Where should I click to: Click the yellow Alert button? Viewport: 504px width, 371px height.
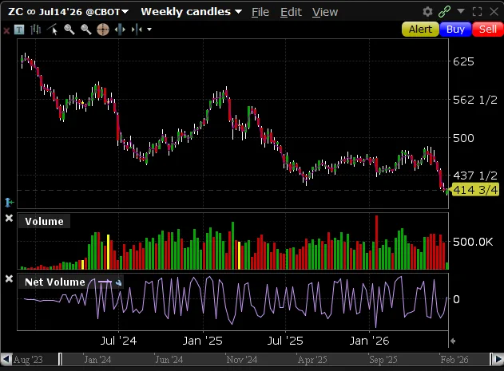pos(420,30)
